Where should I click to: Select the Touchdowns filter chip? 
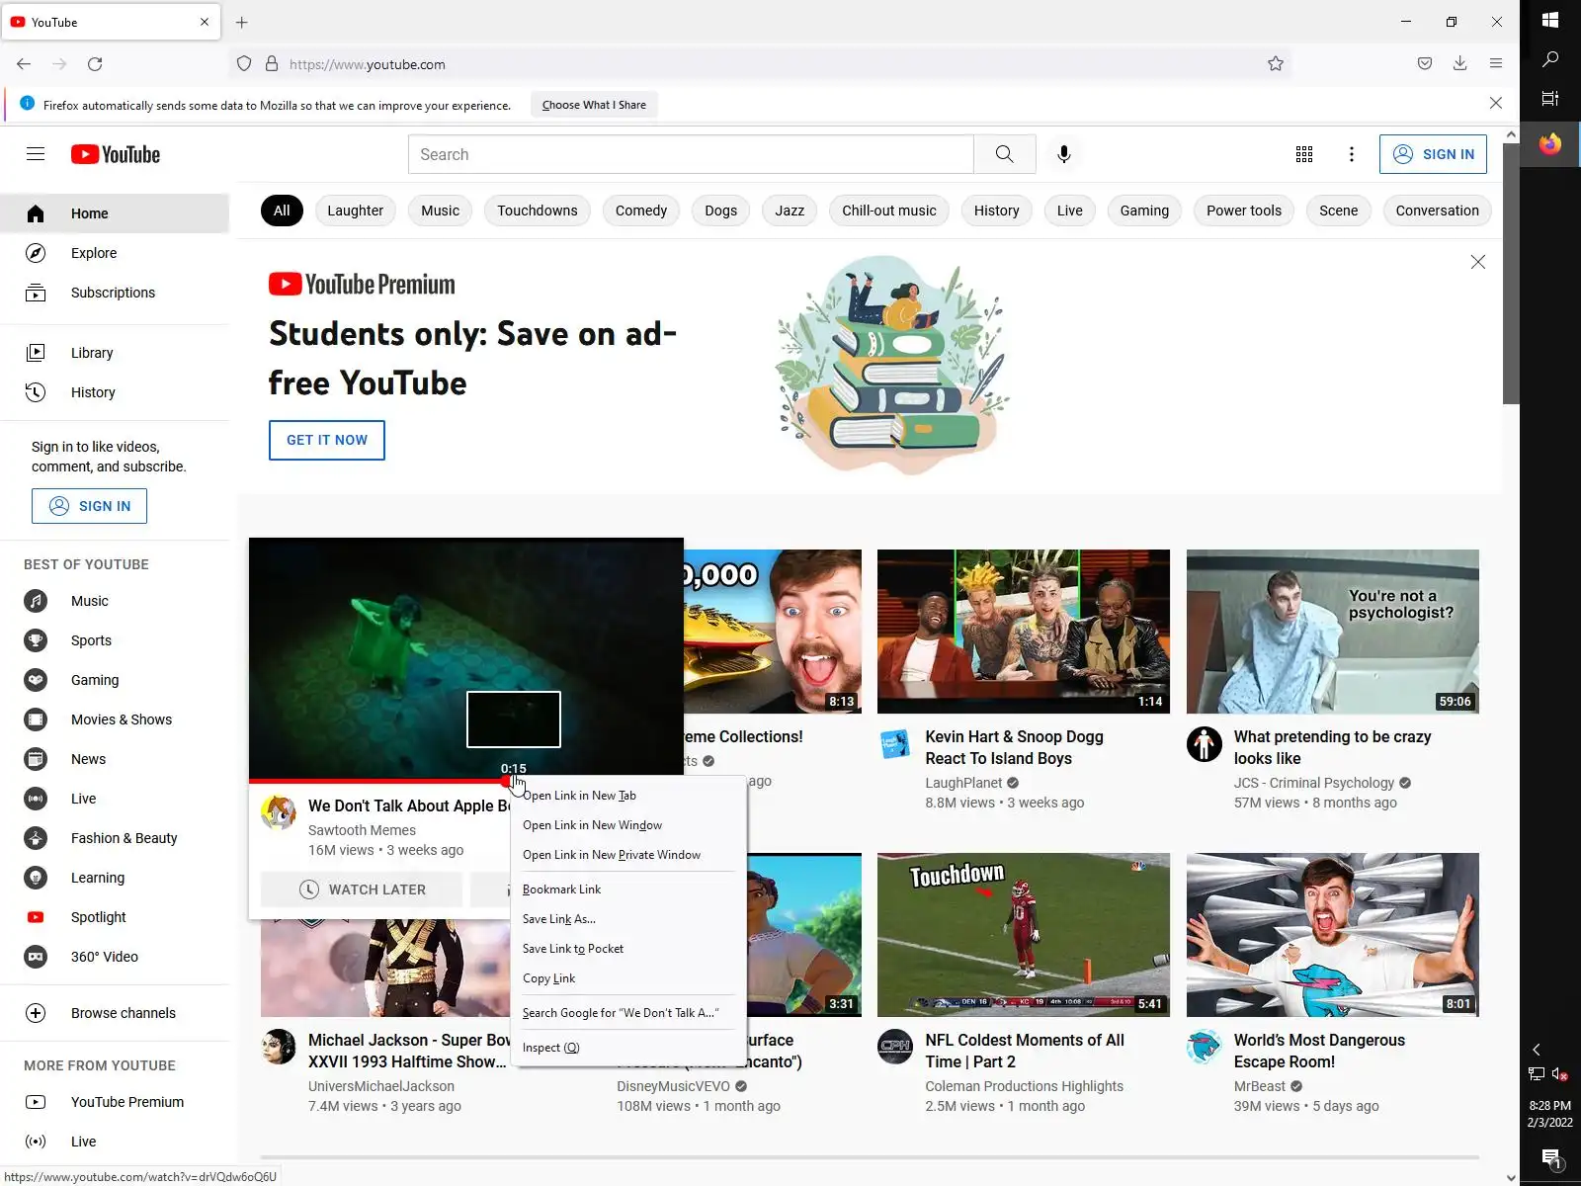(x=537, y=211)
